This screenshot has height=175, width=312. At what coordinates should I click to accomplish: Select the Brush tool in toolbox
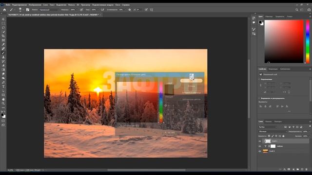pos(3,53)
